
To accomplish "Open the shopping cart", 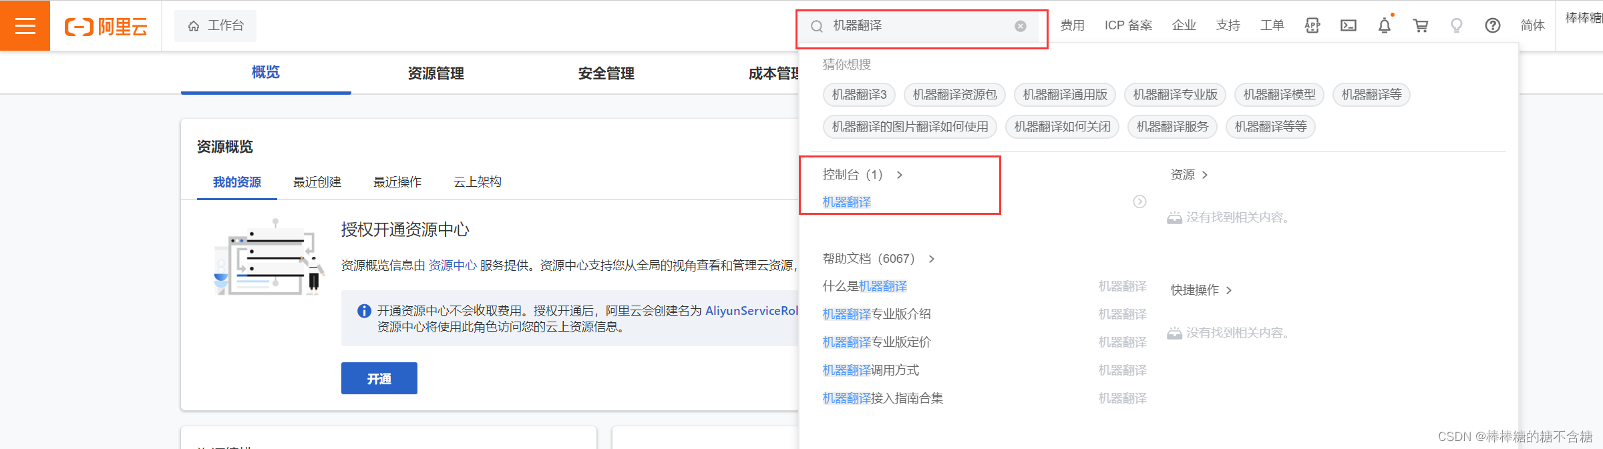I will (x=1421, y=25).
